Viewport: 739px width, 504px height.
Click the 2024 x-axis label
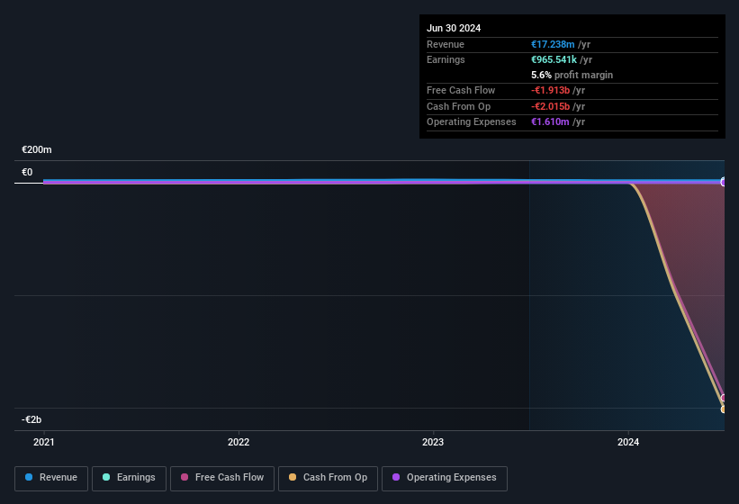coord(628,442)
